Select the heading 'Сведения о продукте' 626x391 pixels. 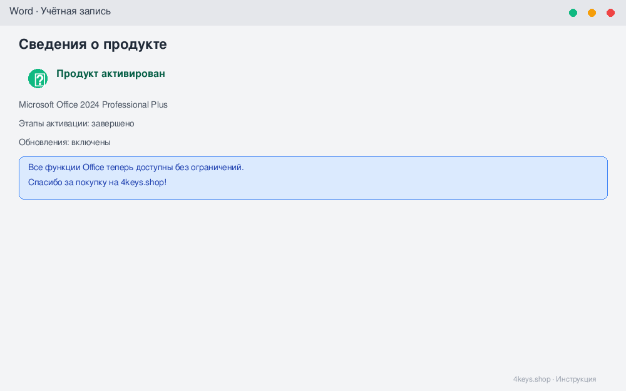(93, 44)
